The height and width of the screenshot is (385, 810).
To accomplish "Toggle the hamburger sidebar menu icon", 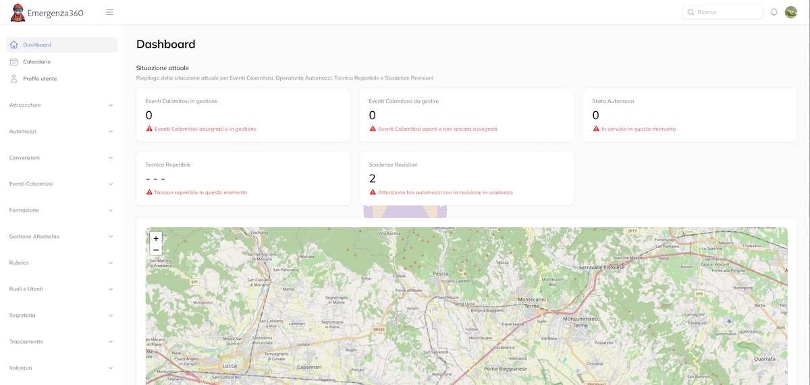I will tap(110, 12).
